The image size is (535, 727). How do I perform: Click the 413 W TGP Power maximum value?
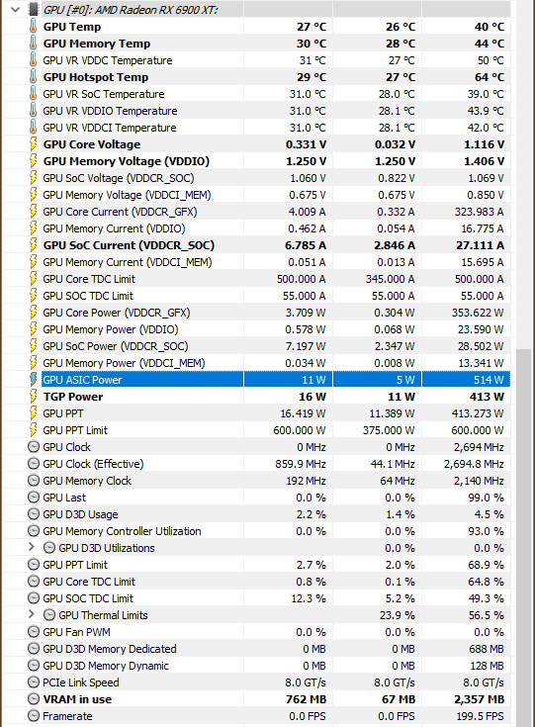[x=487, y=397]
